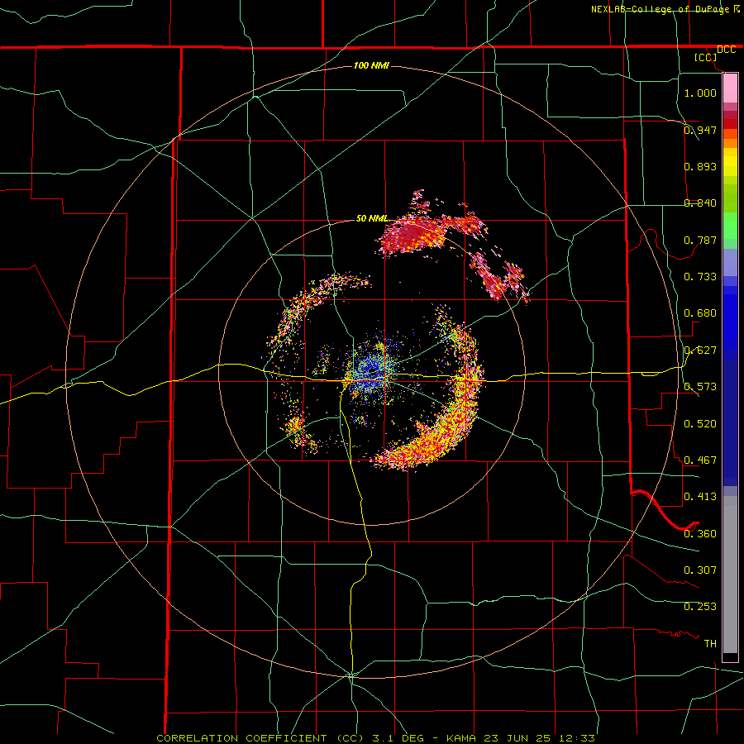Pick the yellow segment of the color bar
744x744 pixels.
point(730,162)
